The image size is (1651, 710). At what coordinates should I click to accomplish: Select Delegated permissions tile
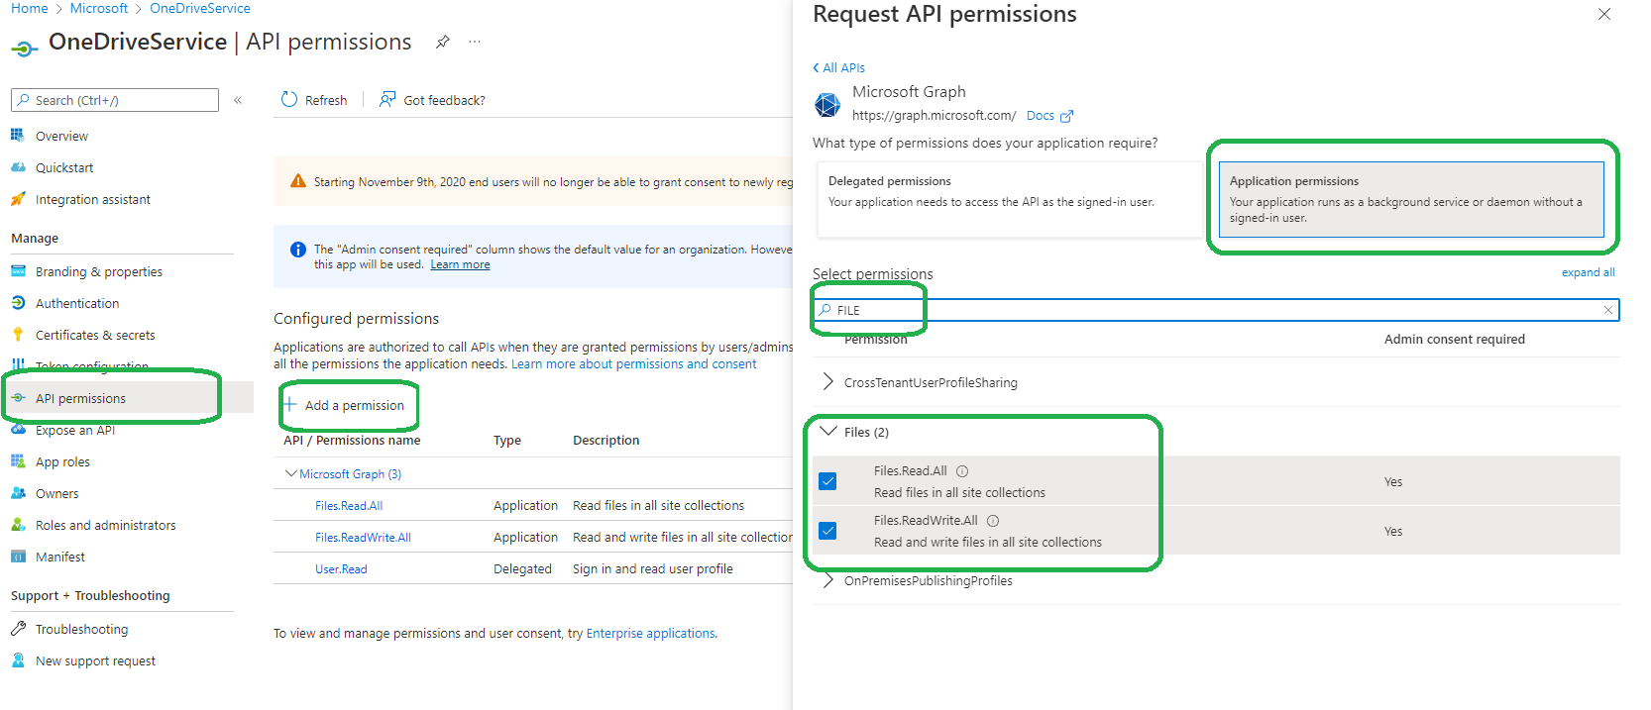coord(1009,199)
